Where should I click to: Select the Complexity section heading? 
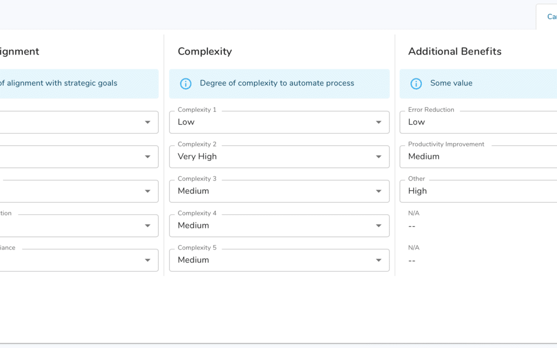[205, 52]
